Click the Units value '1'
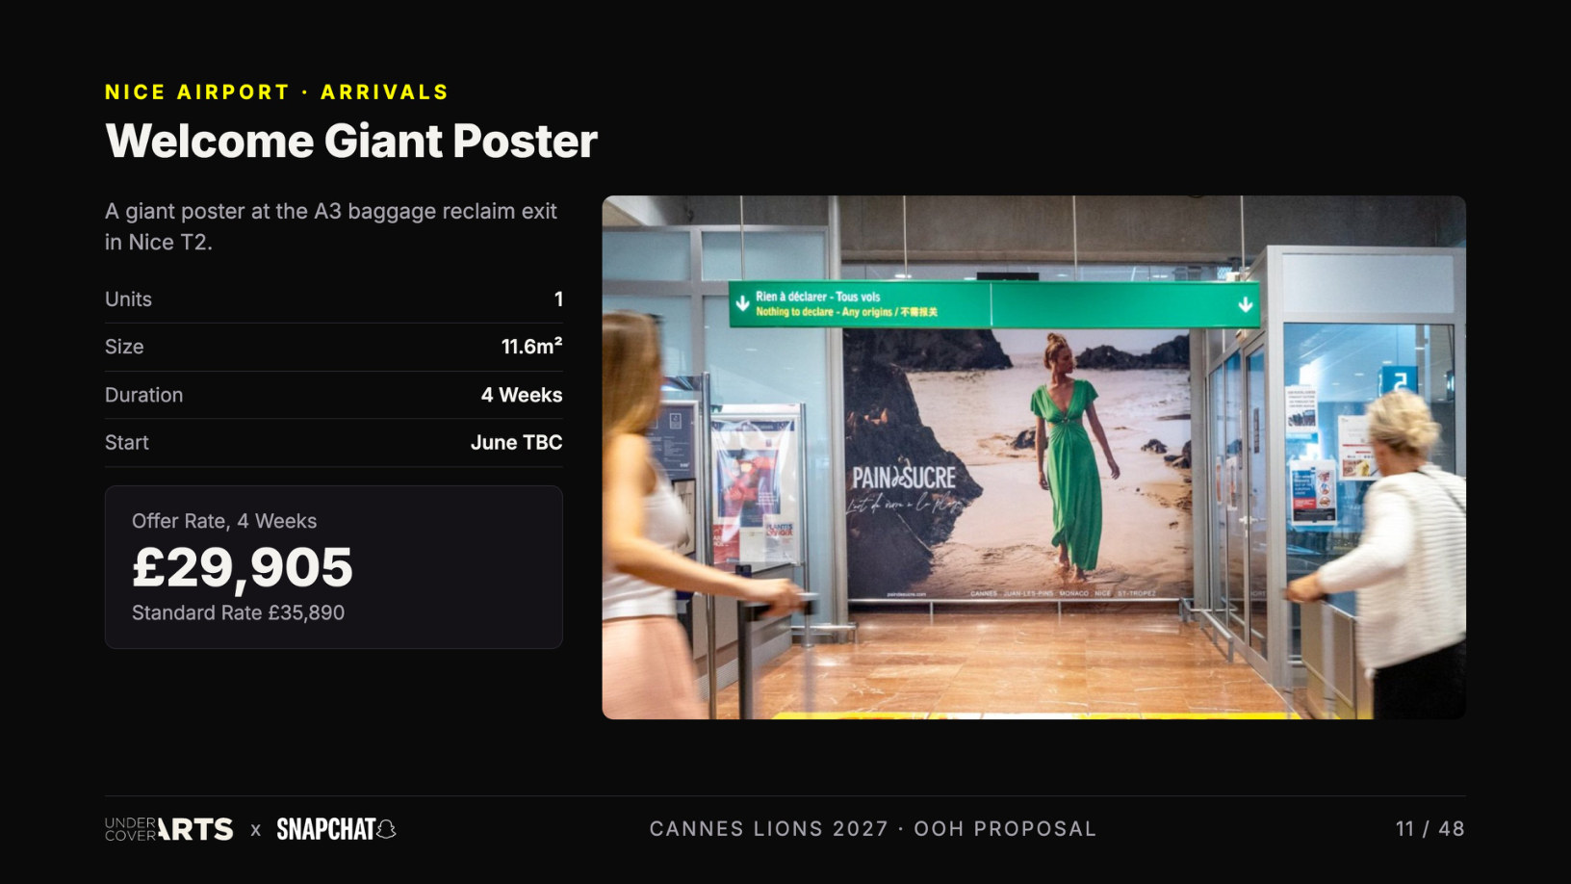1571x884 pixels. [x=558, y=299]
